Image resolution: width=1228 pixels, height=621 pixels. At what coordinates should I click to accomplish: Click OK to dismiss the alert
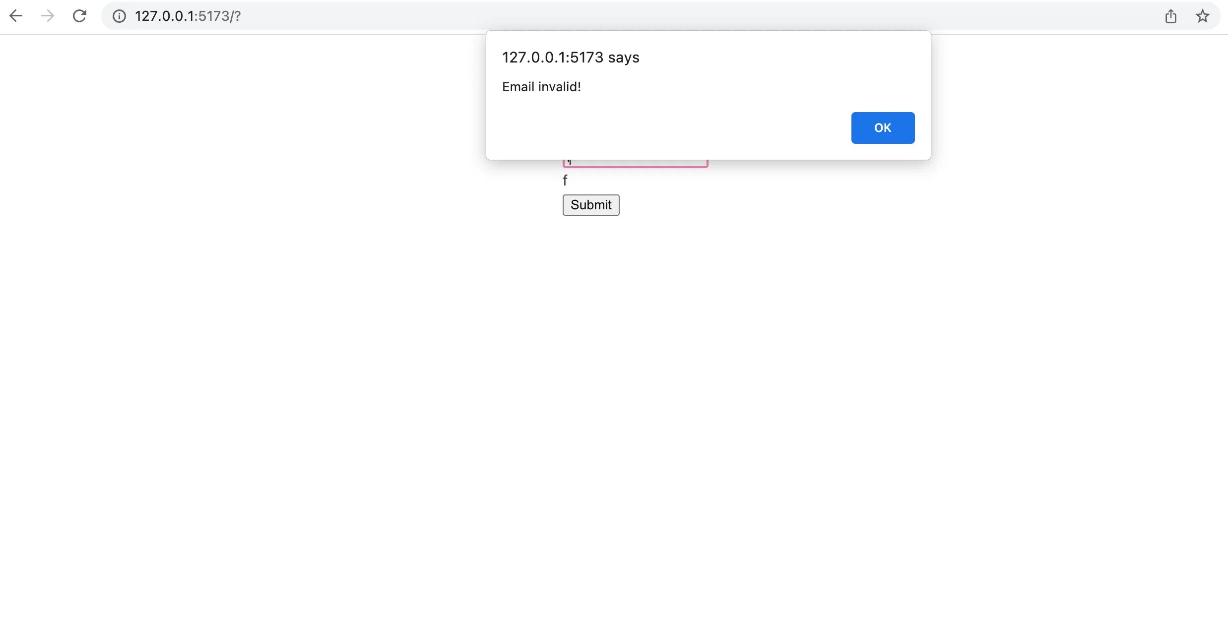click(x=882, y=127)
